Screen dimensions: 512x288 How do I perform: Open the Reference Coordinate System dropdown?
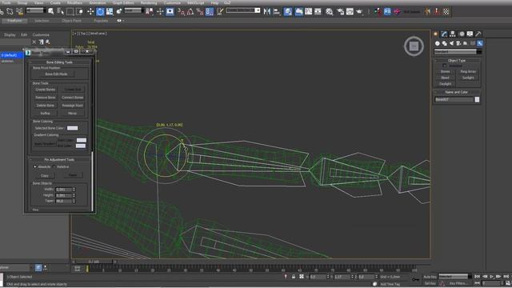[x=134, y=10]
